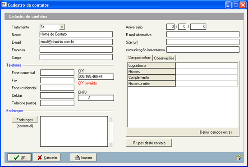Focus the Empresa field
Viewport: 248px width, 167px height.
pyautogui.click(x=76, y=50)
